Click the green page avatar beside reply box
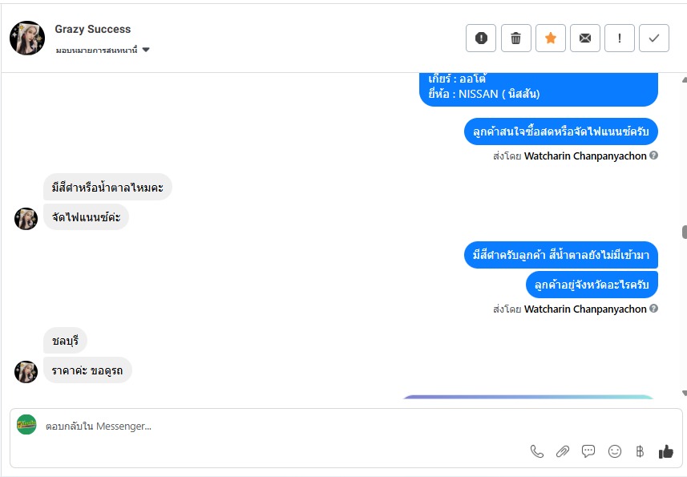The height and width of the screenshot is (477, 687). click(26, 424)
